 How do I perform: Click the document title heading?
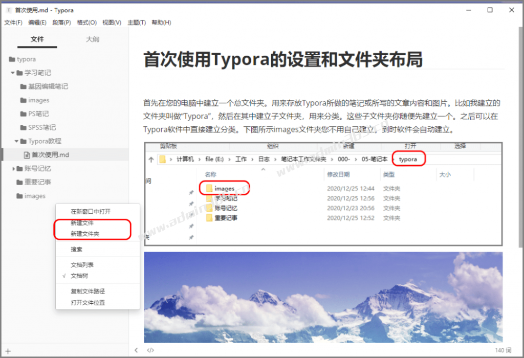pyautogui.click(x=282, y=59)
